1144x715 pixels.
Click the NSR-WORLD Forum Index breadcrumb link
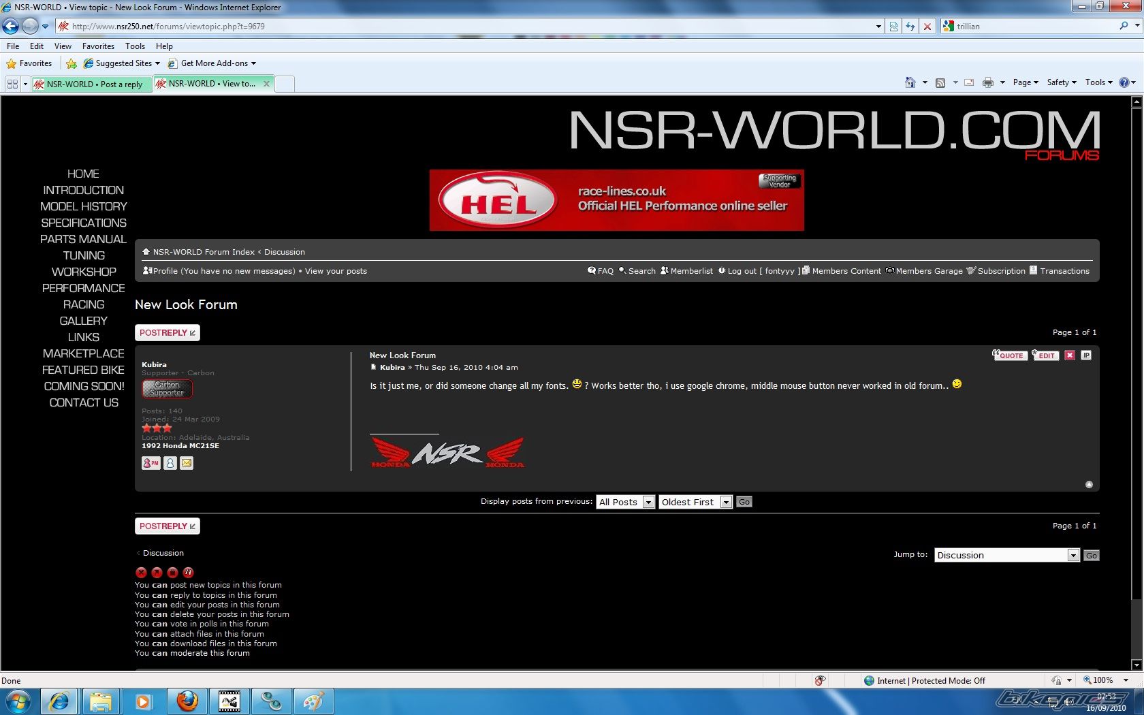(x=204, y=252)
